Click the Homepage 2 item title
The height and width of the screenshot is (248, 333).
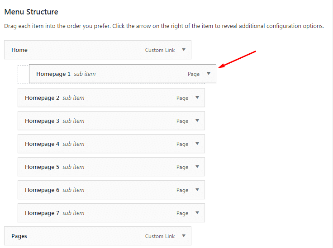pyautogui.click(x=42, y=98)
